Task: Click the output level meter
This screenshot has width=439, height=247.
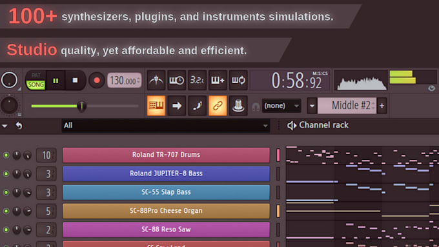Action: click(x=413, y=77)
